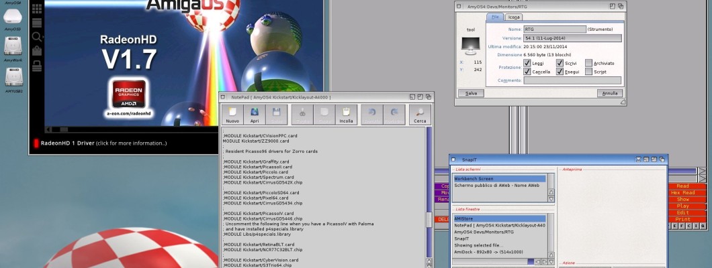Click the iconify gadget in SnapIT title bar
Image resolution: width=712 pixels, height=268 pixels.
pos(638,159)
